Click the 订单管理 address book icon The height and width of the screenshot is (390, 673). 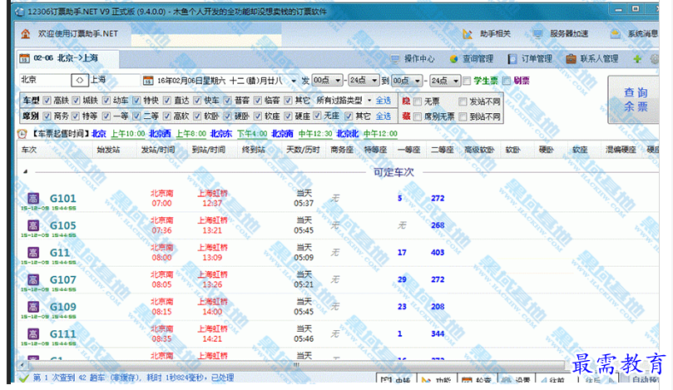click(512, 59)
